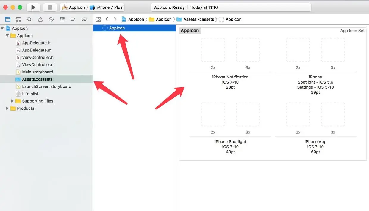
Task: Open AppDelegate.h in navigator
Action: coord(36,43)
